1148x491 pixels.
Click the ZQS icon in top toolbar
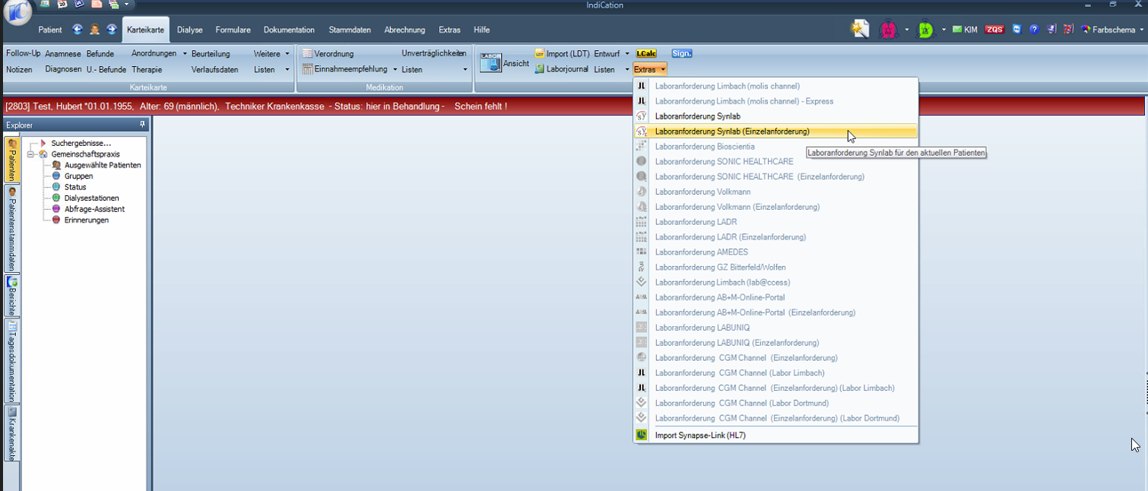coord(994,30)
